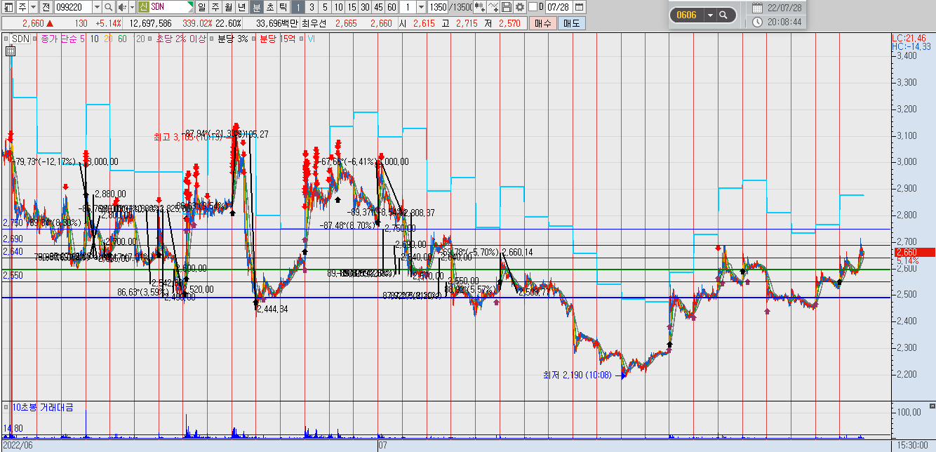The image size is (936, 452).
Task: Choose the 15 interval button
Action: [x=352, y=7]
